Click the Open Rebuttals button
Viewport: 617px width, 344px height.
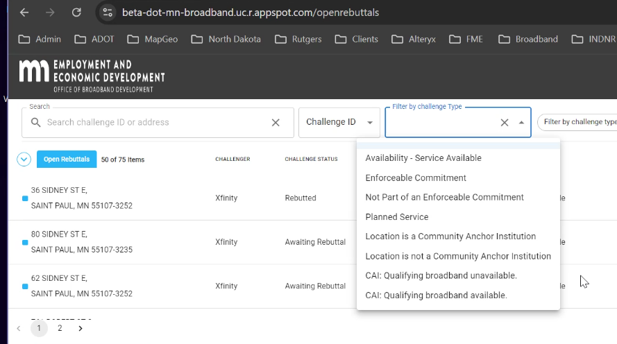(x=67, y=160)
